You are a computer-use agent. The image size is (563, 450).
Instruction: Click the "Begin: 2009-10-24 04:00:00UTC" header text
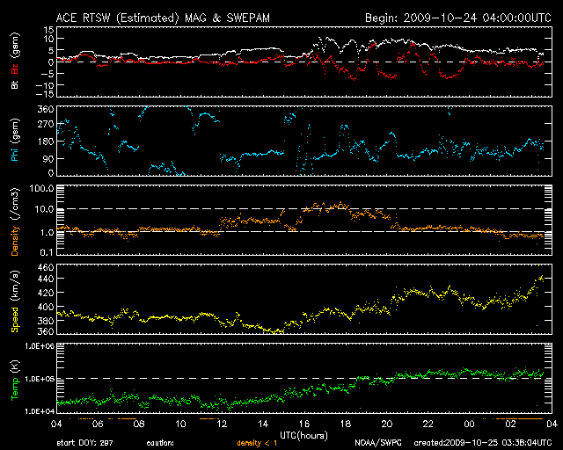point(457,18)
